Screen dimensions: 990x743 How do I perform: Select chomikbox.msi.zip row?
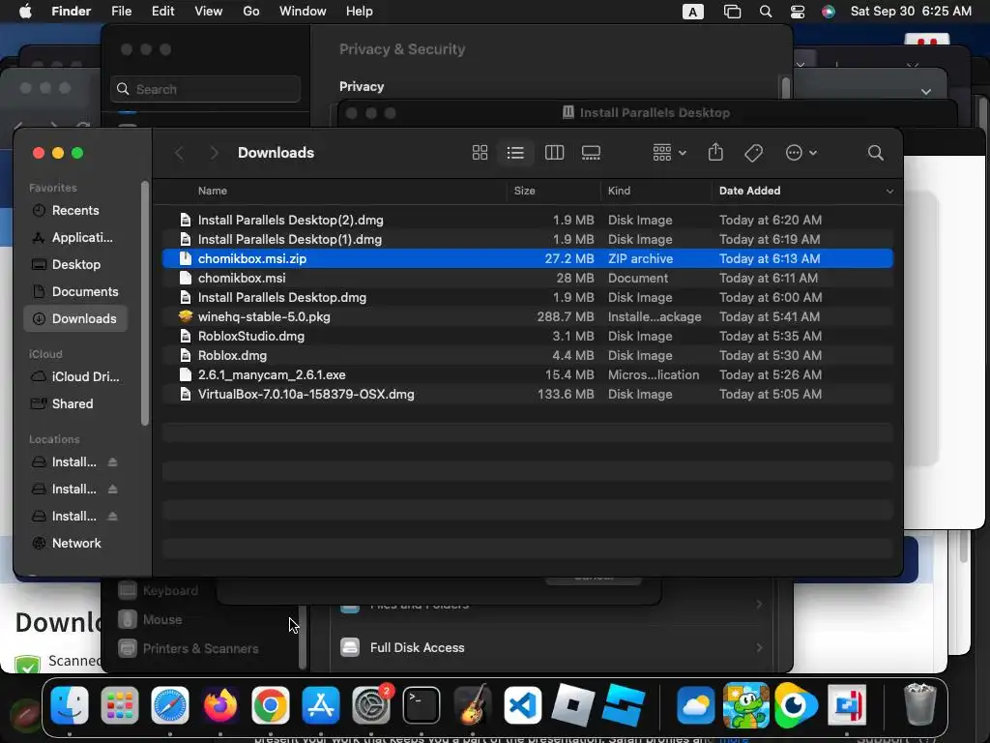click(527, 258)
